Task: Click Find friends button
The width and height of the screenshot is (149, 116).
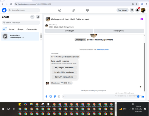Action: 122,10
